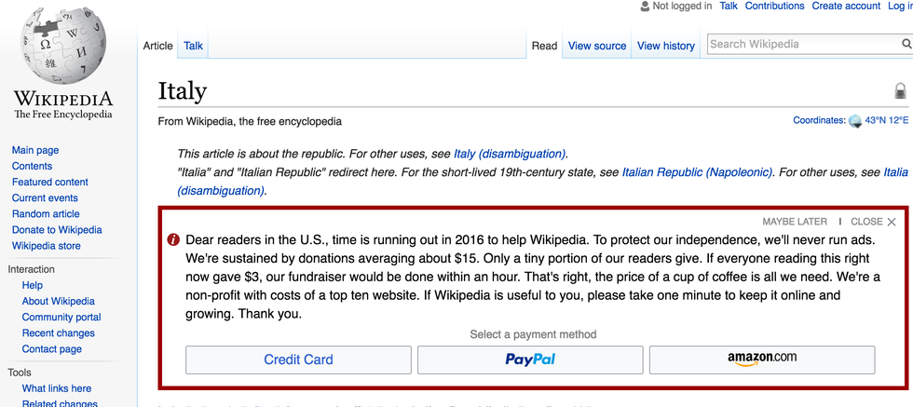
Task: Open the View history tab
Action: (x=666, y=46)
